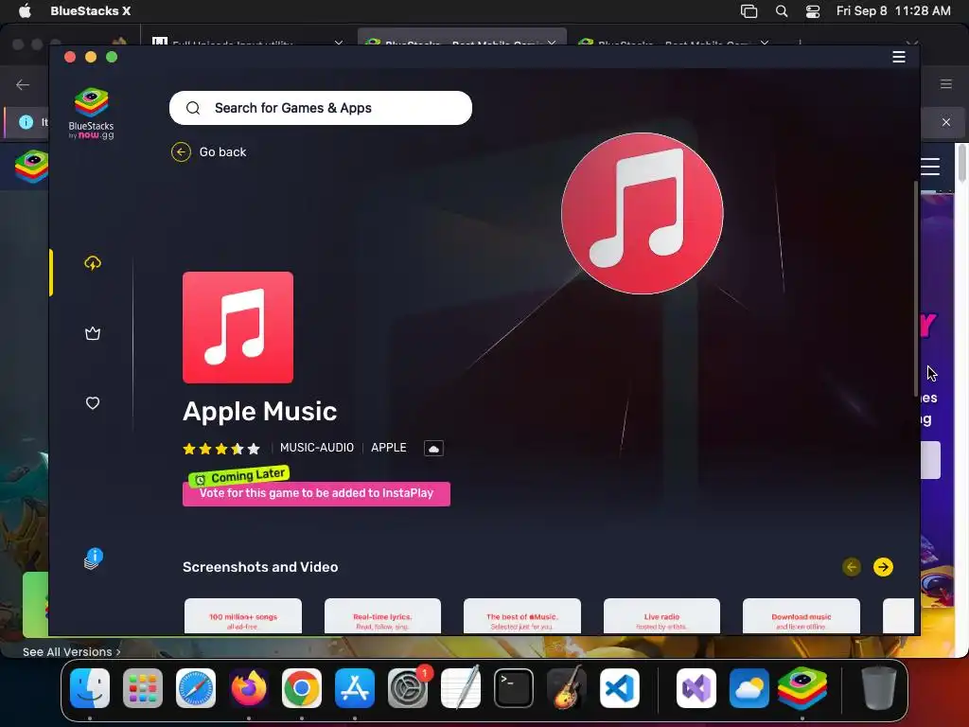
Task: Open Visual Studio Code from the Dock
Action: point(620,688)
